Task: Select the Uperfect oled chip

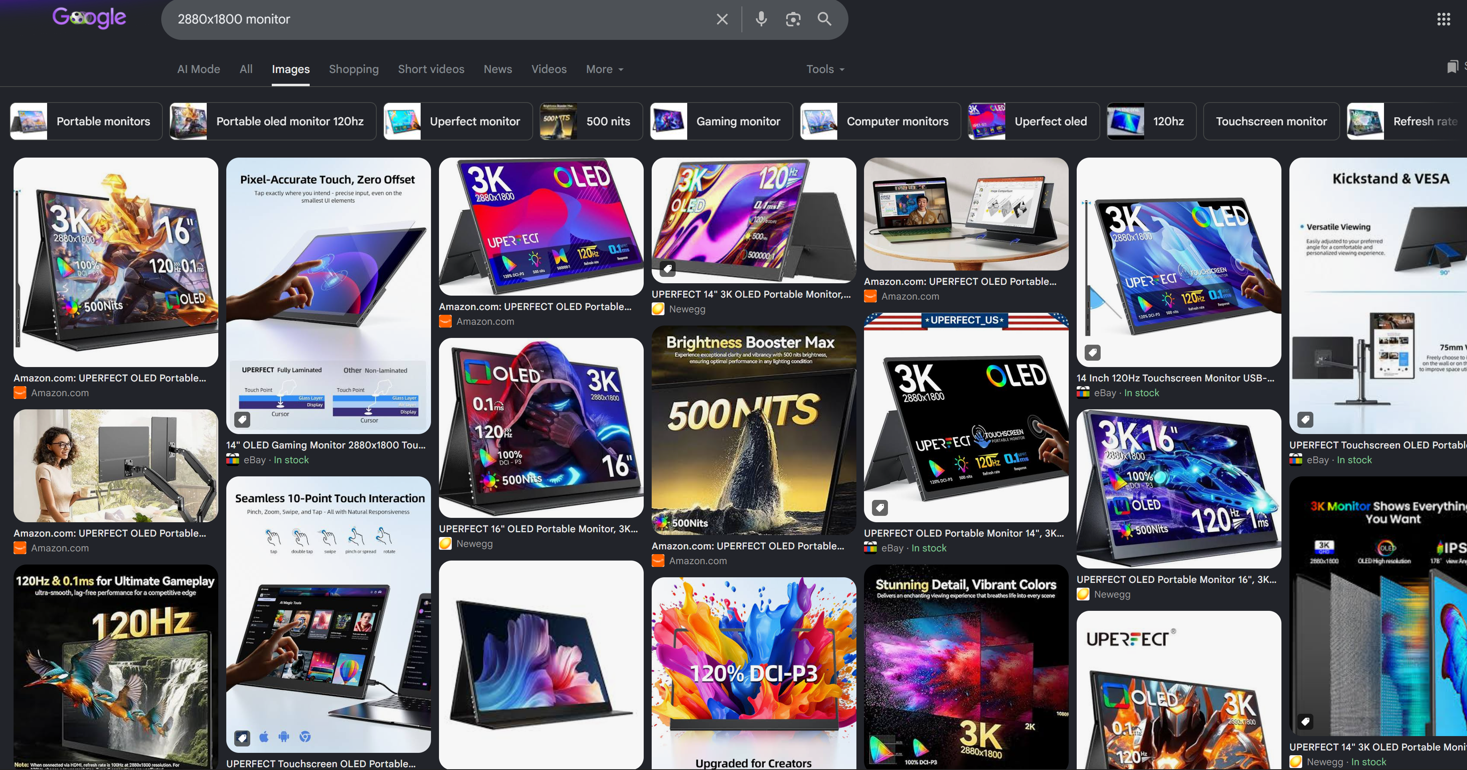Action: pyautogui.click(x=1034, y=121)
